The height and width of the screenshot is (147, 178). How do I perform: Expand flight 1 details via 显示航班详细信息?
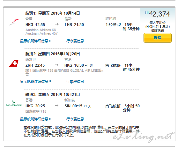pos(36,41)
